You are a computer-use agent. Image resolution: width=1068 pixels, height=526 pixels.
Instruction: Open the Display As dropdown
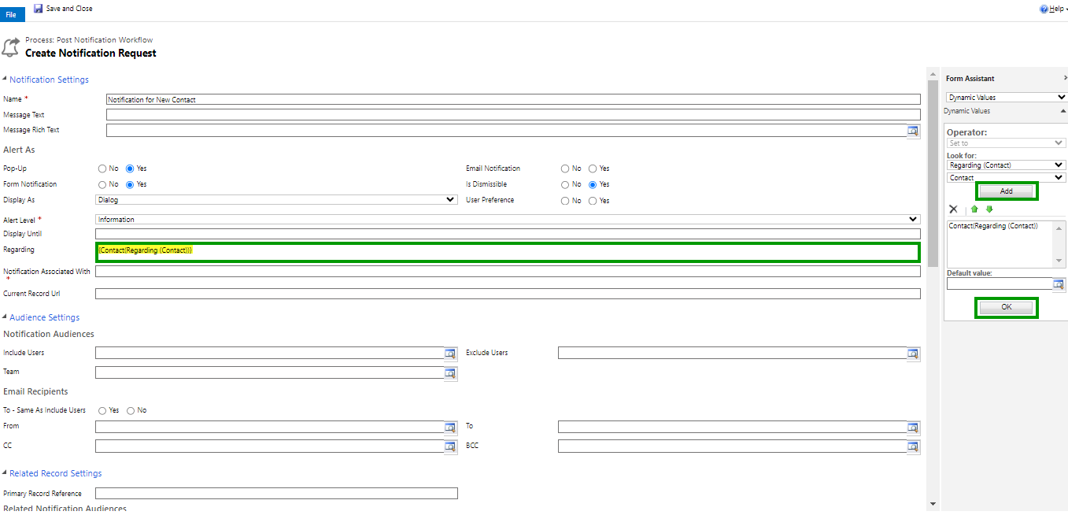(275, 200)
